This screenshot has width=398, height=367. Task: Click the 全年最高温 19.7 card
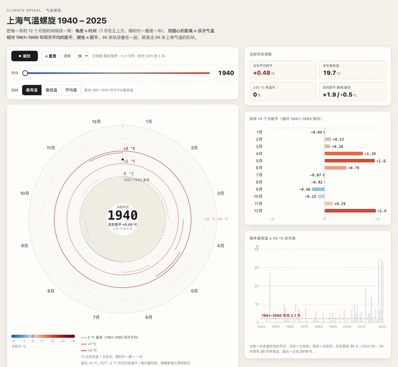pyautogui.click(x=352, y=70)
